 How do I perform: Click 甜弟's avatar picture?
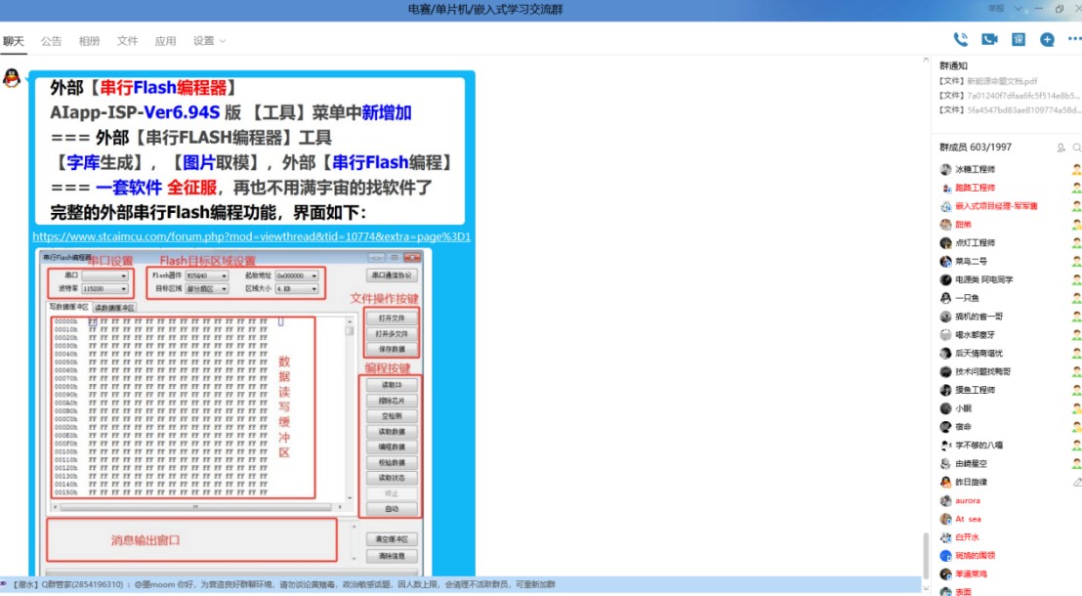click(x=946, y=225)
